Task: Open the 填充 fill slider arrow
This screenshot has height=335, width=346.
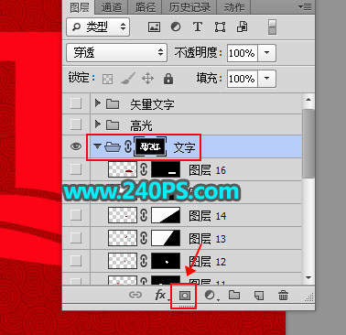Action: click(x=266, y=79)
